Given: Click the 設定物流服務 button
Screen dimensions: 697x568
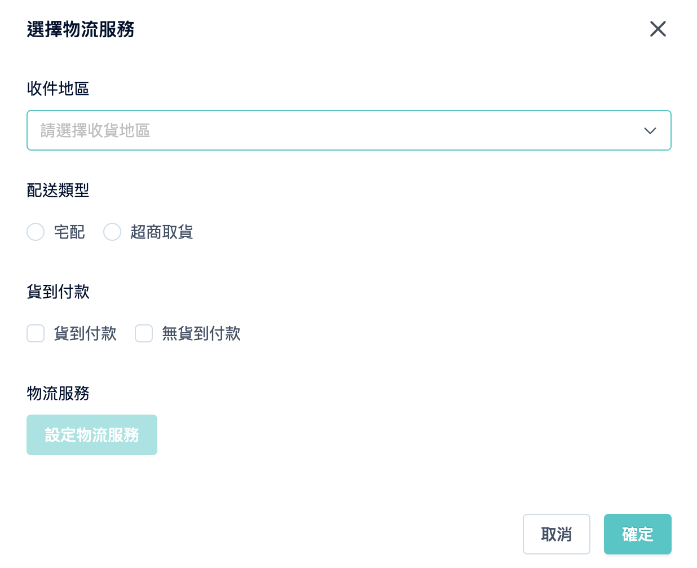Looking at the screenshot, I should [x=92, y=435].
